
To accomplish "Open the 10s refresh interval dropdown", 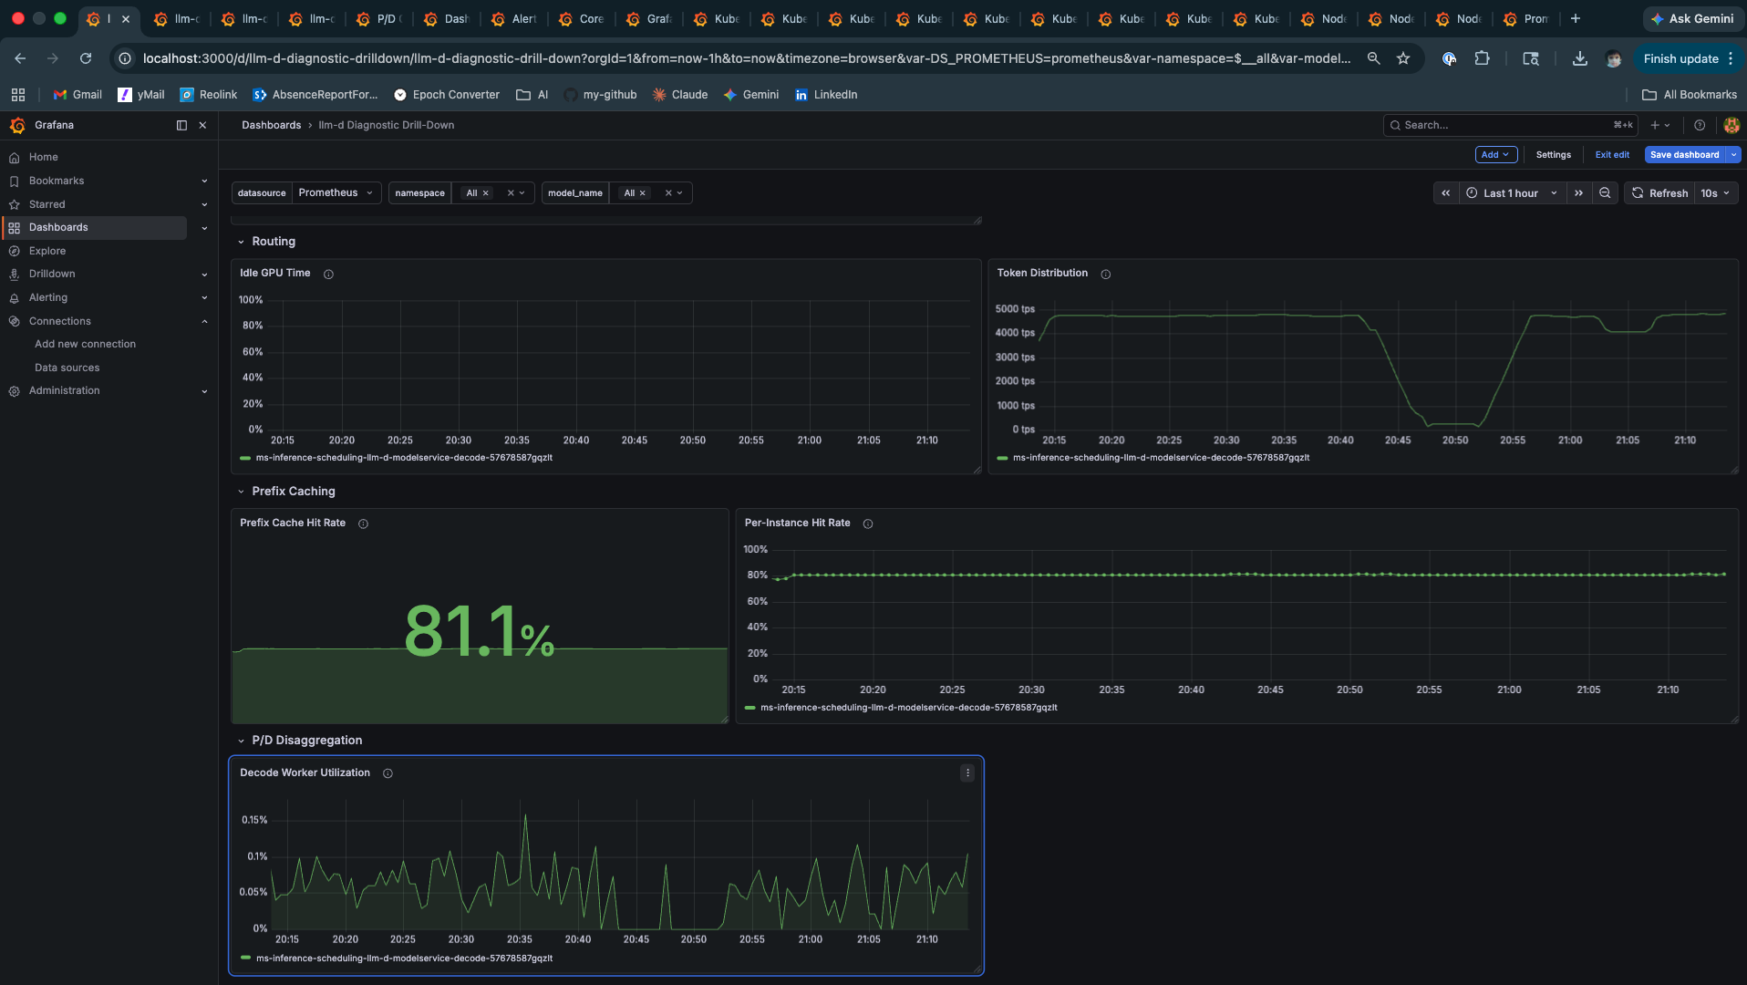I will coord(1715,192).
